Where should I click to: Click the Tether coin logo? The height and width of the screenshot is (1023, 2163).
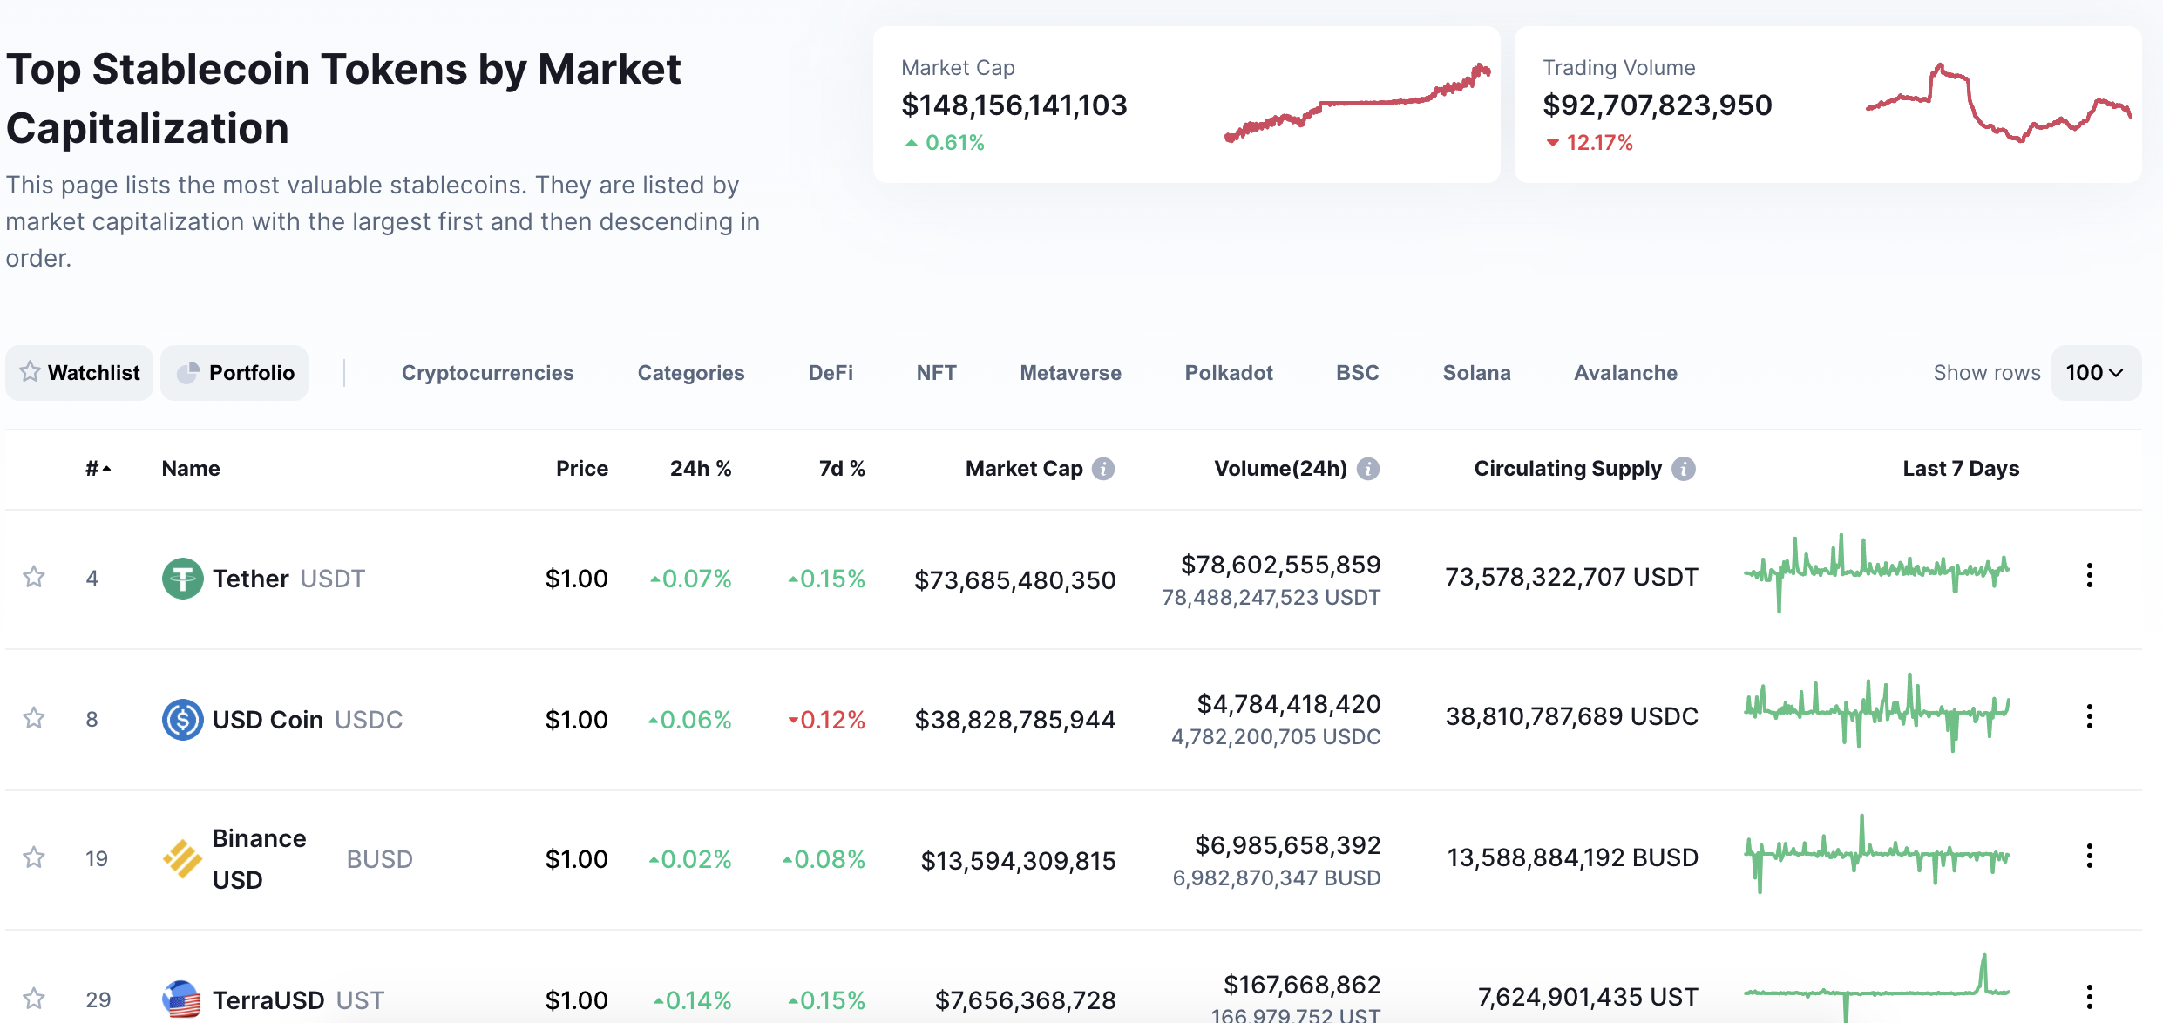183,579
